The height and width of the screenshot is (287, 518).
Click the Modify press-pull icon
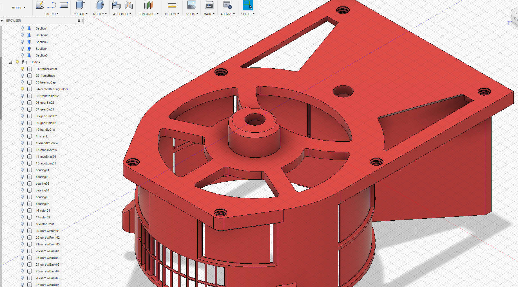tap(100, 5)
